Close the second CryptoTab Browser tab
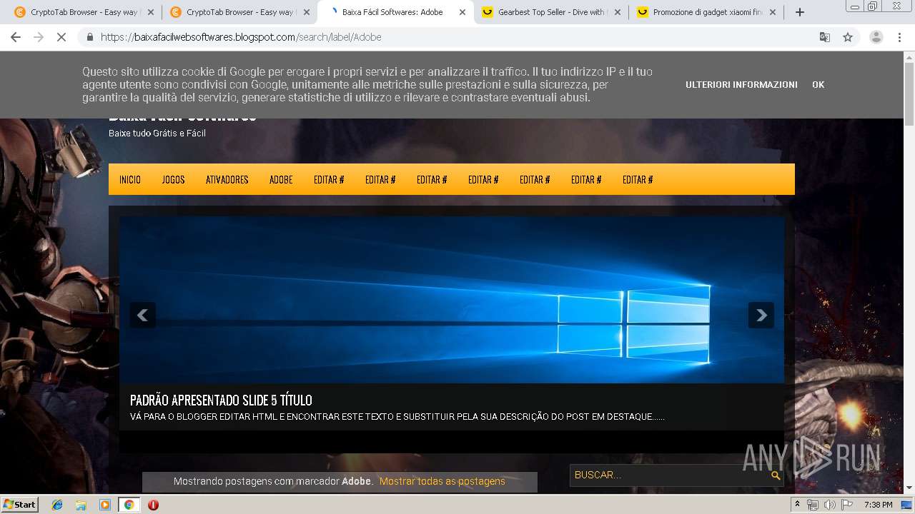Image resolution: width=915 pixels, height=514 pixels. pos(307,12)
